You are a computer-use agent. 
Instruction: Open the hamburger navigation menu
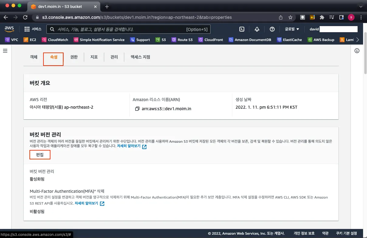[5, 51]
